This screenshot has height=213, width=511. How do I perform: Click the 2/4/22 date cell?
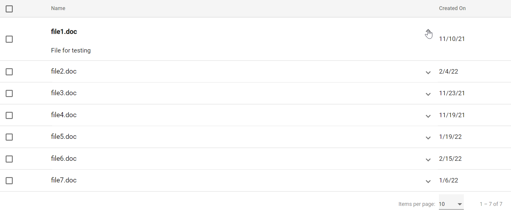[x=448, y=71]
